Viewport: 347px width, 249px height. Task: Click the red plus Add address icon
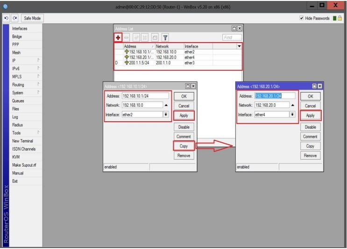119,37
